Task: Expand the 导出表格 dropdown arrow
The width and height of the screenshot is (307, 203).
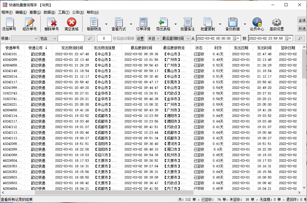Action: (x=176, y=24)
